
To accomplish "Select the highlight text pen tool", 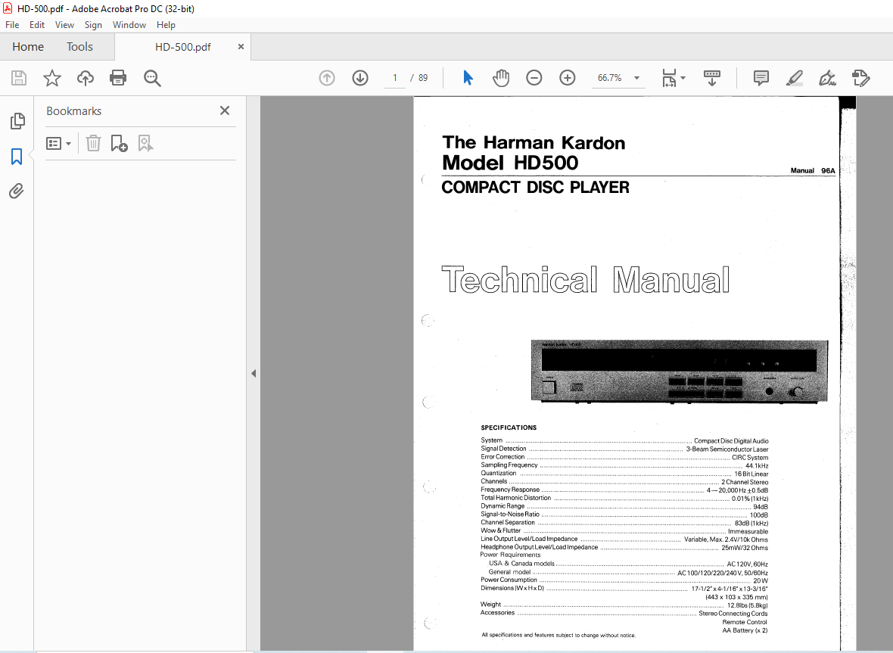I will pyautogui.click(x=795, y=78).
